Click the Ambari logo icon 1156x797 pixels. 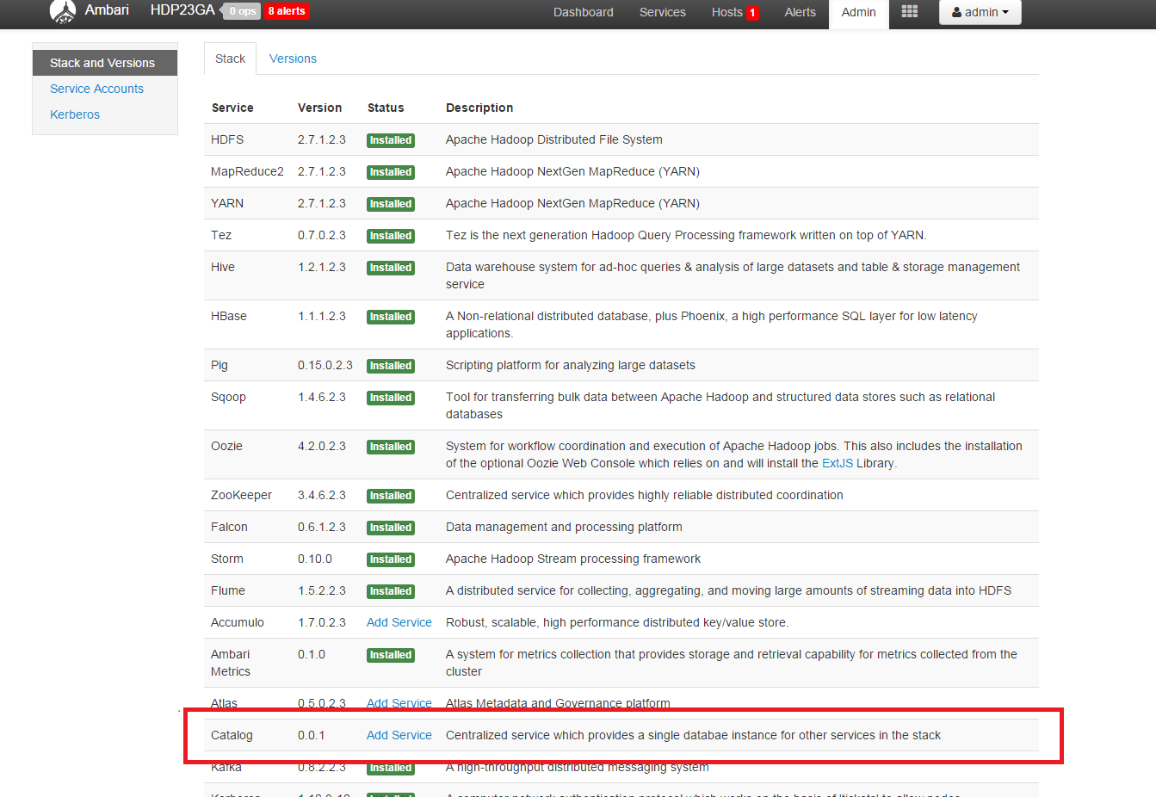[x=63, y=10]
